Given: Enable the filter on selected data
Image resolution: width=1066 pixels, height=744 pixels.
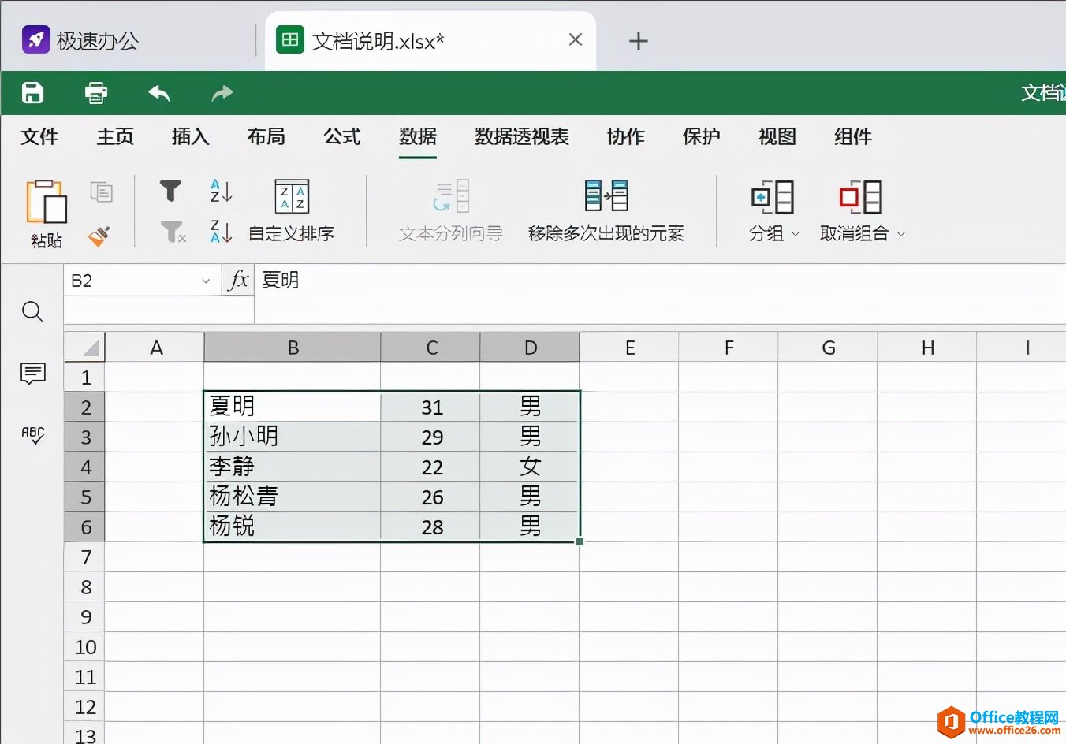Looking at the screenshot, I should pyautogui.click(x=170, y=191).
